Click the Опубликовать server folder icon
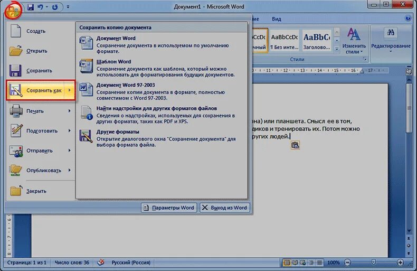Viewport: 417px width, 271px height. 15,170
